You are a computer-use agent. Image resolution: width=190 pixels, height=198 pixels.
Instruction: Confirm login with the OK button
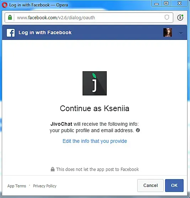click(x=174, y=186)
